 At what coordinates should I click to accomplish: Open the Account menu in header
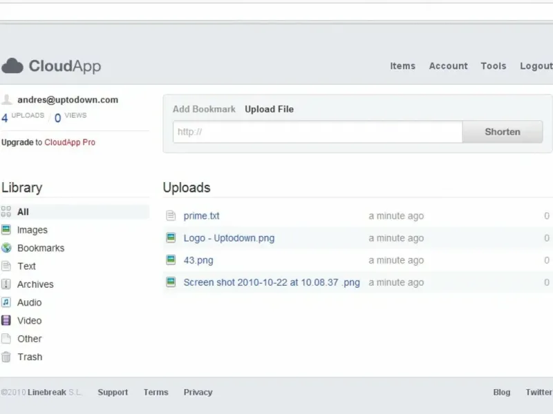448,66
